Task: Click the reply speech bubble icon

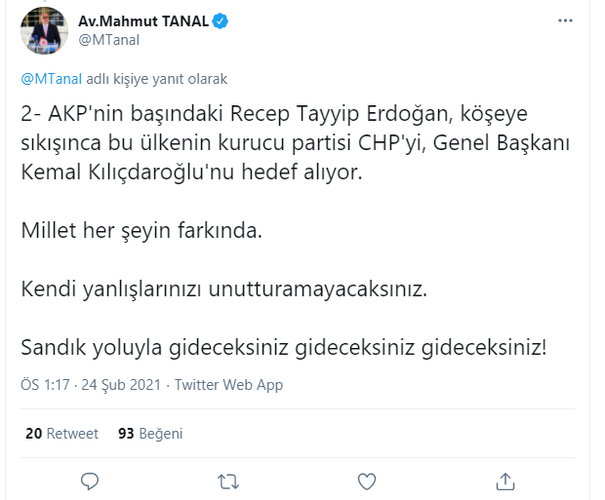Action: click(x=90, y=480)
